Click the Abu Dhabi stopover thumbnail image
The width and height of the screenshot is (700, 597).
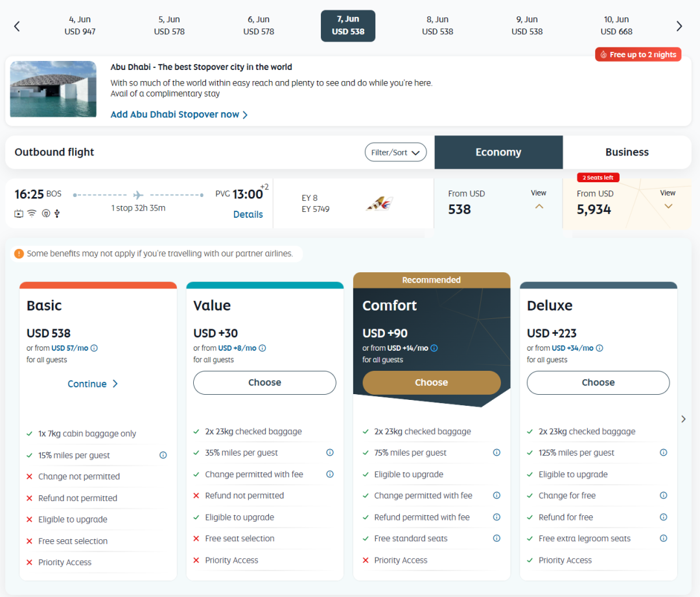click(x=53, y=89)
